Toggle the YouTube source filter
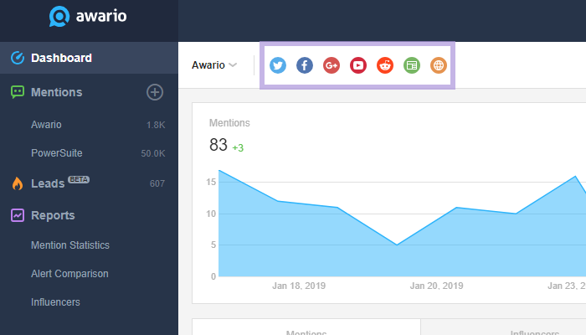This screenshot has height=335, width=586. point(358,65)
